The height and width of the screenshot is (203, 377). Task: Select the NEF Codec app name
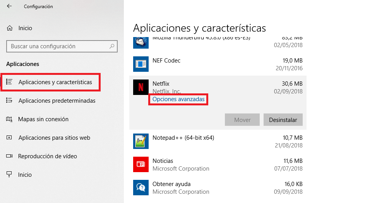tap(166, 61)
